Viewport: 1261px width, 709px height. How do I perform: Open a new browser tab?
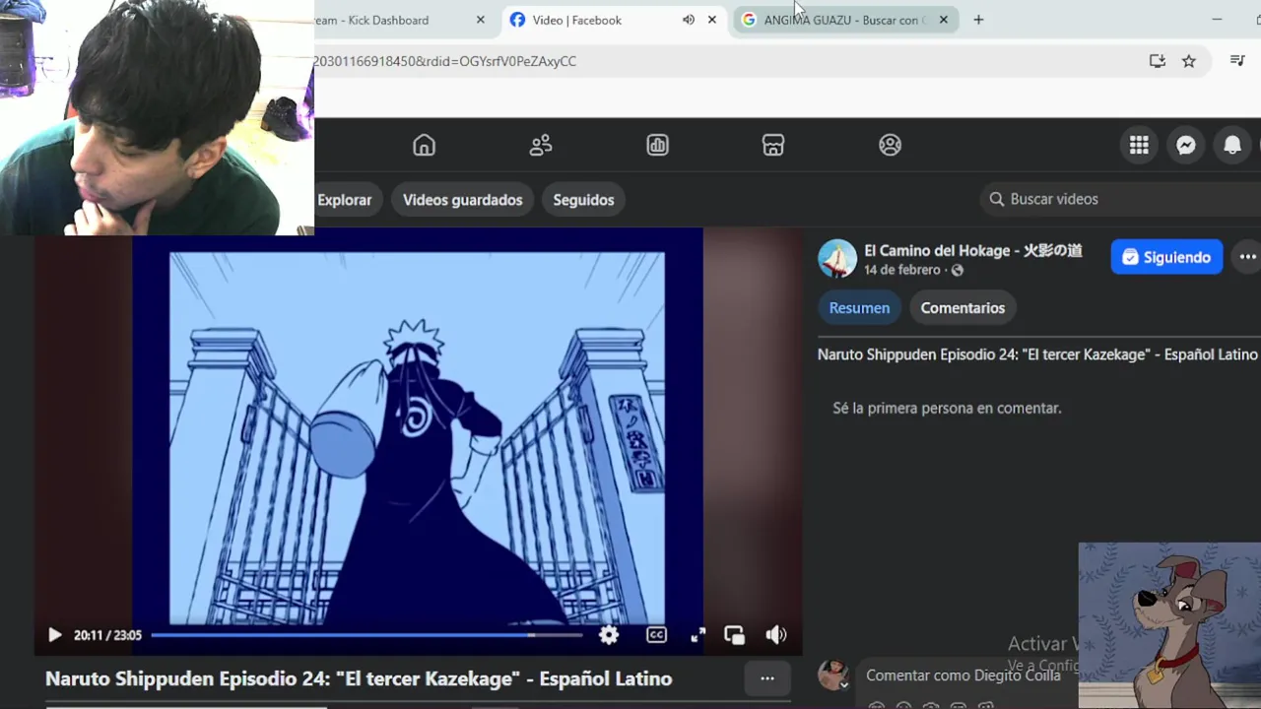click(x=978, y=20)
